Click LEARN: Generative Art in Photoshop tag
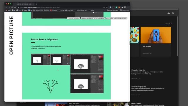188x106 pixels. [x=93, y=18]
